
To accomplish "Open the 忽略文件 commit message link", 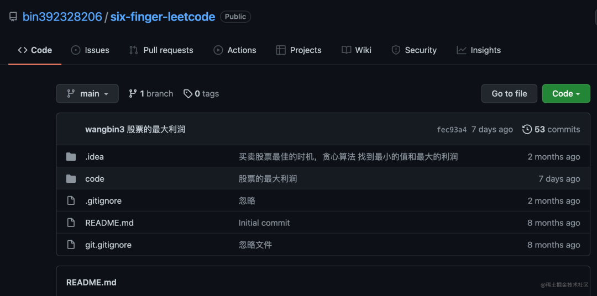I will [x=255, y=245].
